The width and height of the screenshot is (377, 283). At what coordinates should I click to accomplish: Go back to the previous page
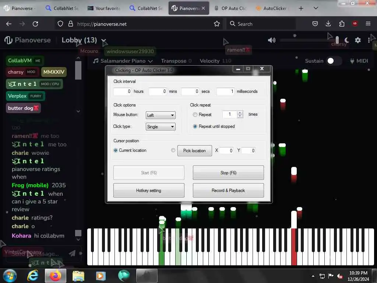[x=9, y=24]
